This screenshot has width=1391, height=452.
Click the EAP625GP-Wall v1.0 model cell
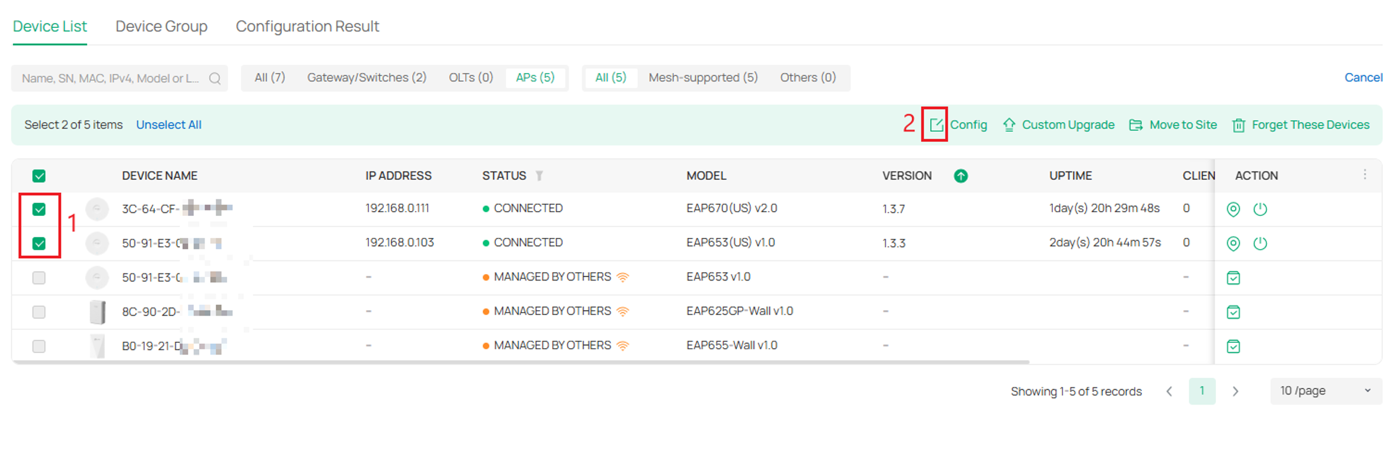click(740, 311)
